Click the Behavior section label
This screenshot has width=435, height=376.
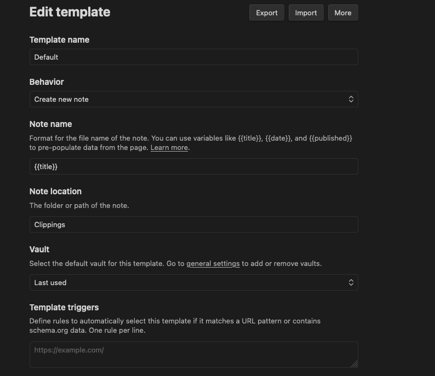click(x=47, y=82)
